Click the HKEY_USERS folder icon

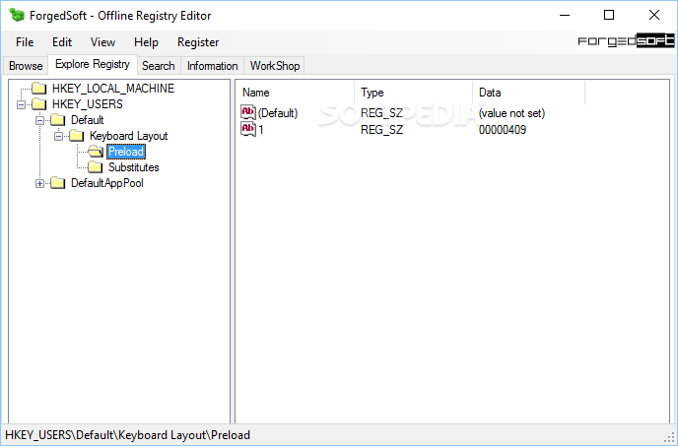(39, 104)
